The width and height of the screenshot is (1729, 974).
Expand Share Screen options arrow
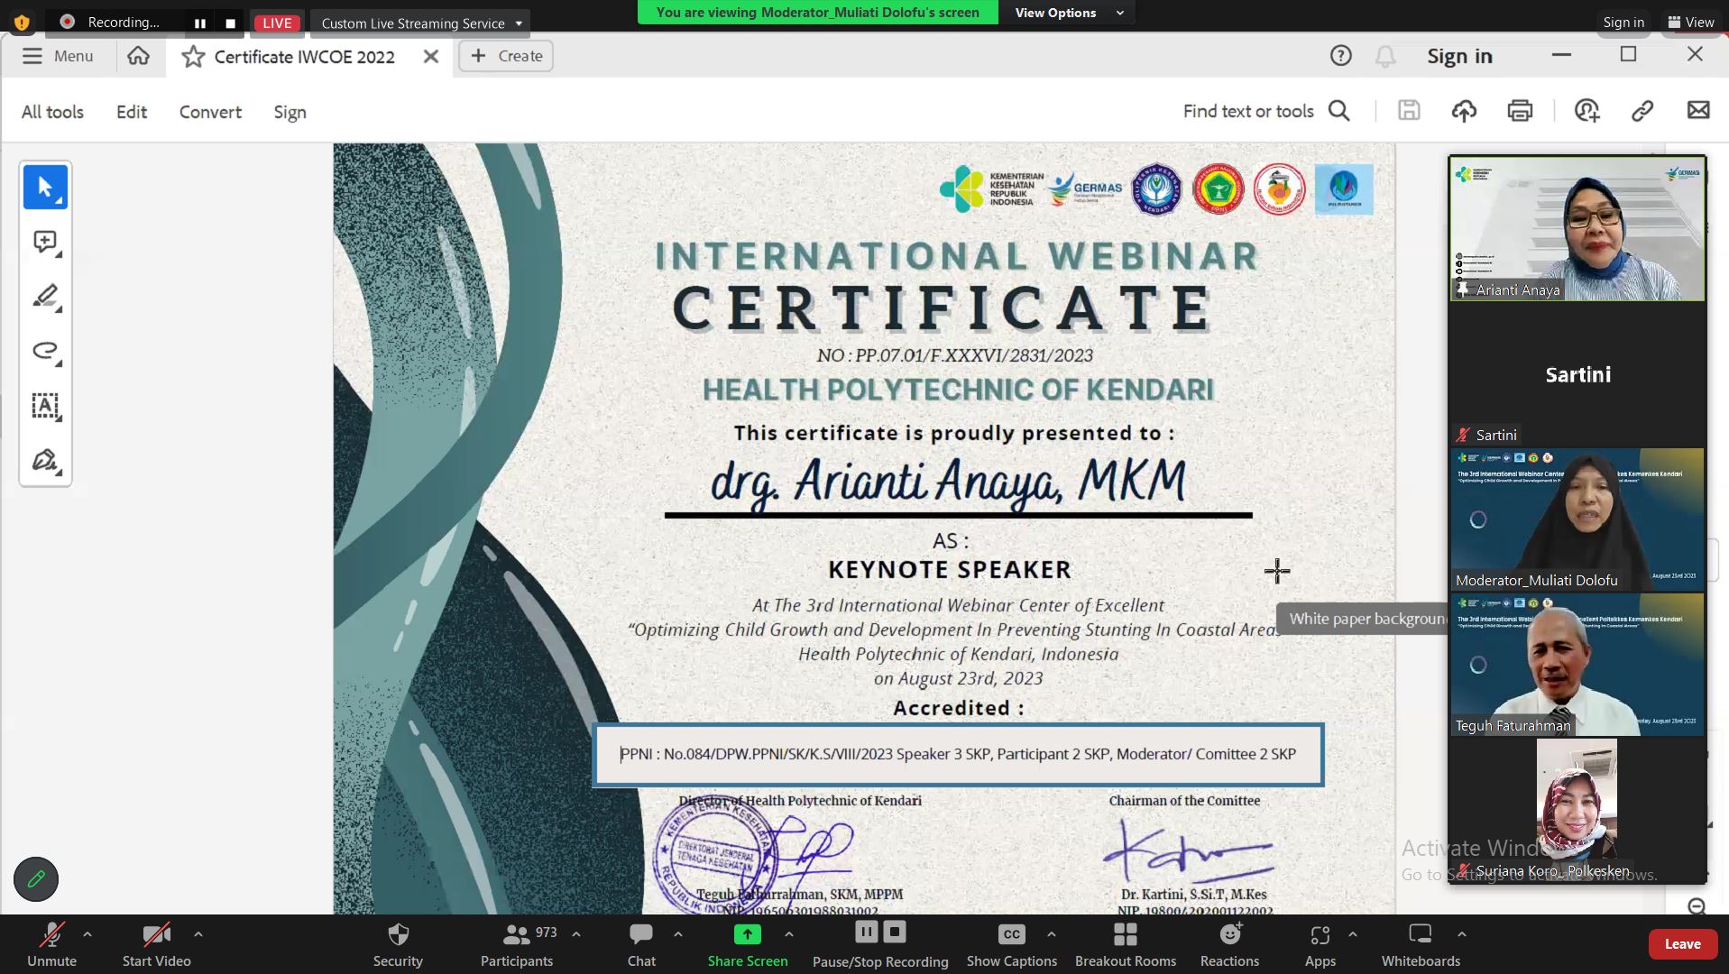789,934
